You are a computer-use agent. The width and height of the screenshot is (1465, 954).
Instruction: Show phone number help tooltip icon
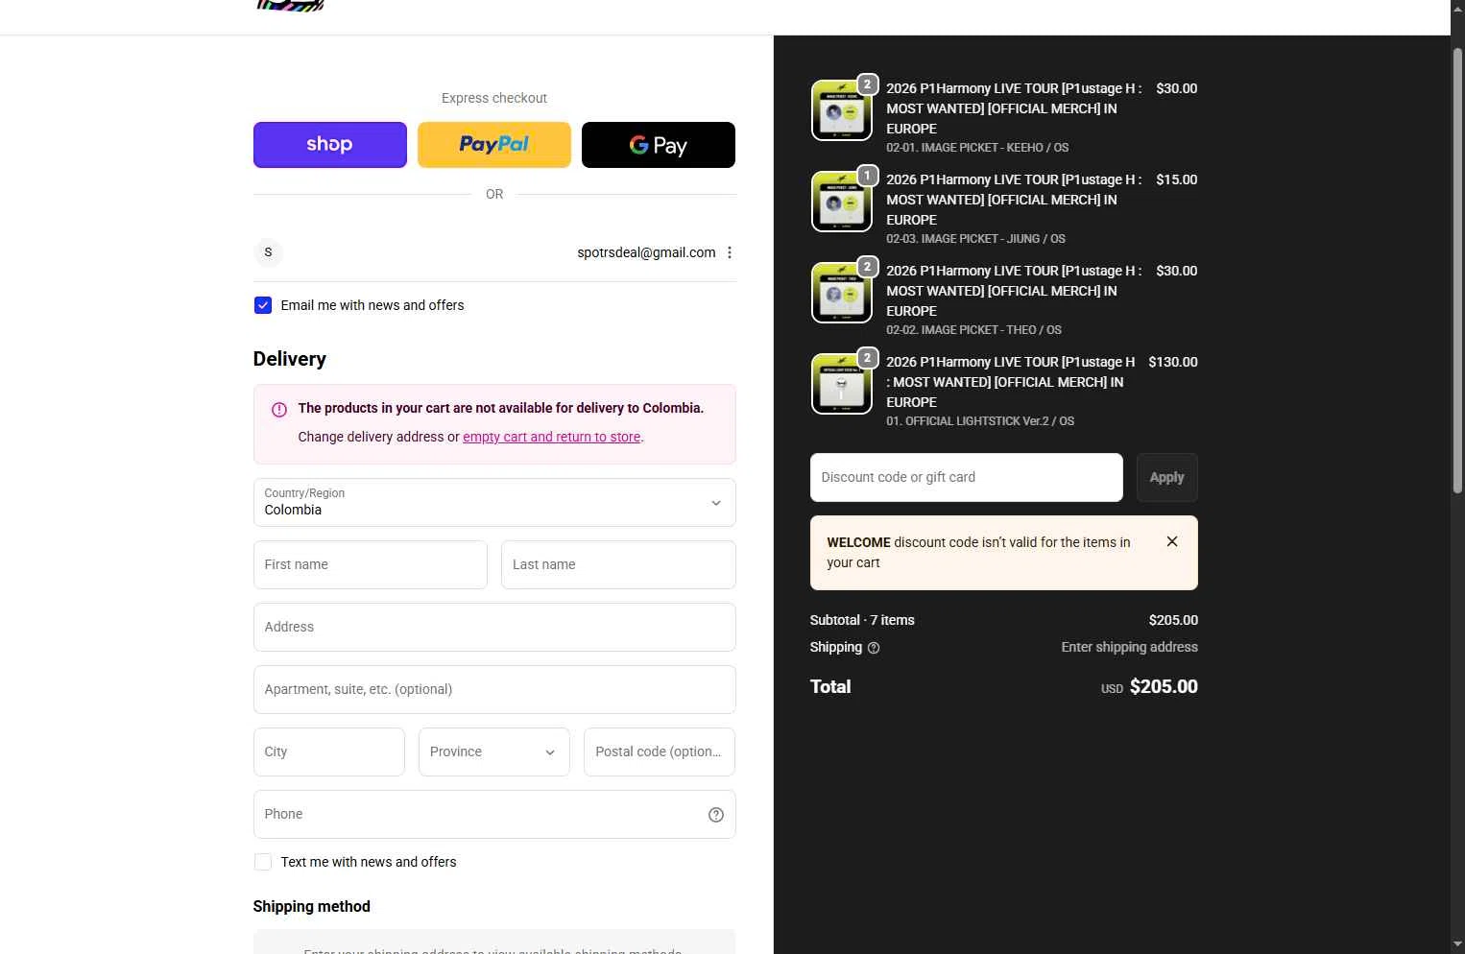click(716, 815)
